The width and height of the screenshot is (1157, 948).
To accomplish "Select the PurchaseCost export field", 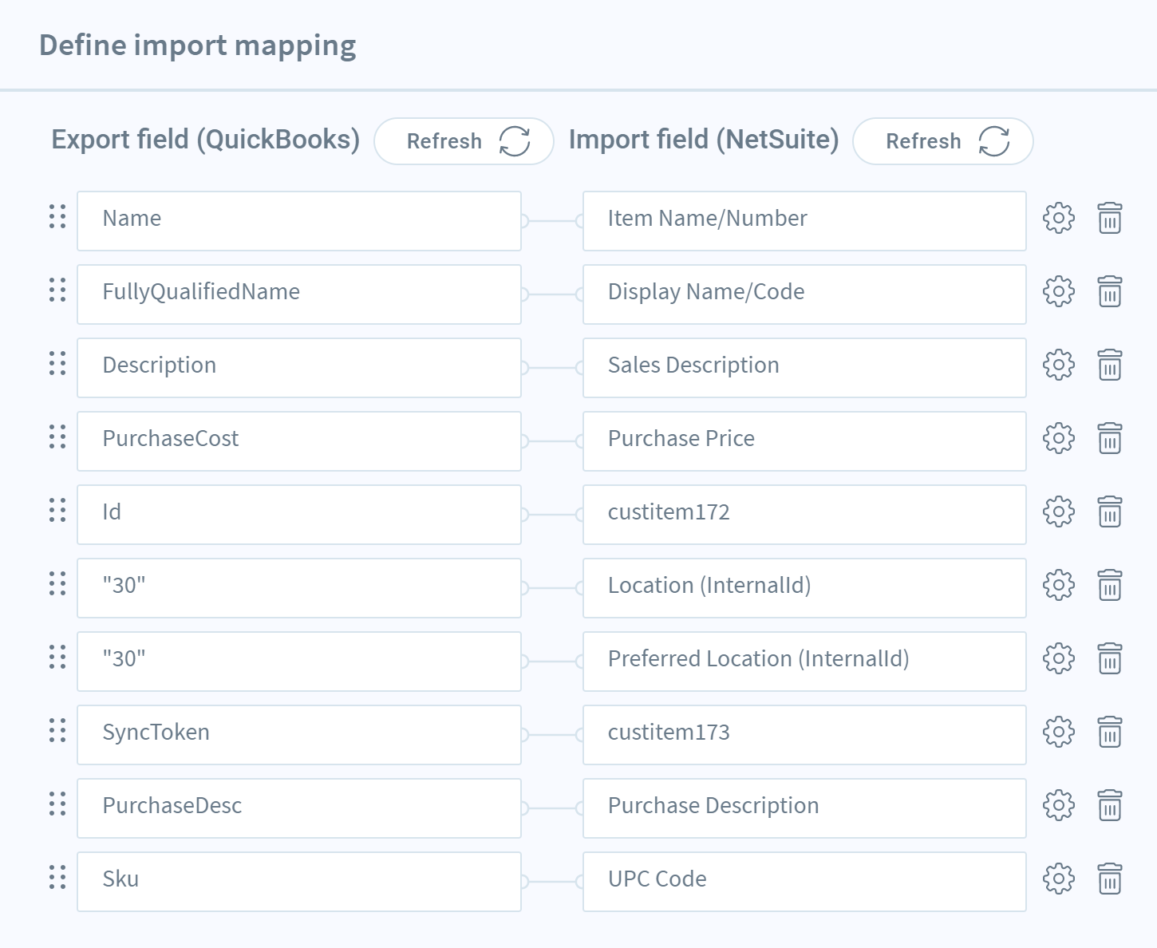I will (299, 441).
